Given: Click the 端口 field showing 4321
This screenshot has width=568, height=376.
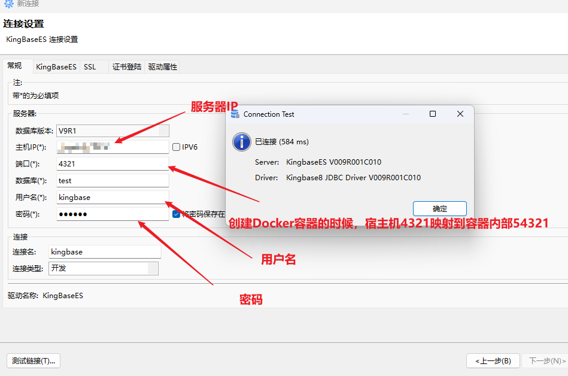Looking at the screenshot, I should tap(113, 163).
